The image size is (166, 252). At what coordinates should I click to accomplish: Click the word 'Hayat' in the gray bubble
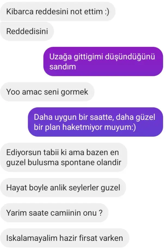pos(17,188)
